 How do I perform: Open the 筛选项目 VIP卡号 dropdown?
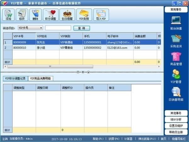[30, 28]
